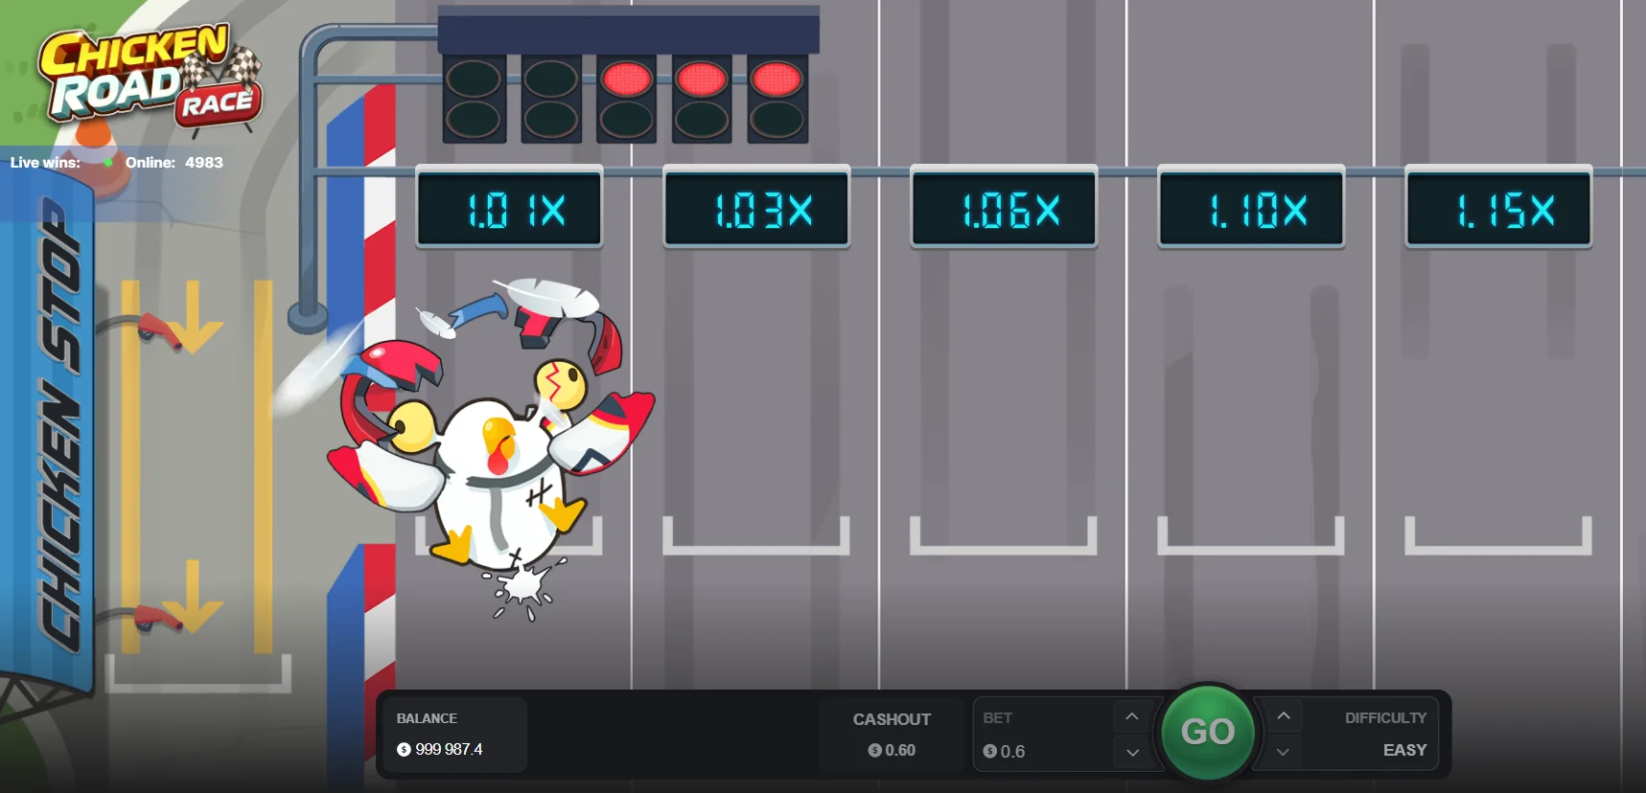Click the BET label
Viewport: 1646px width, 793px height.
(x=997, y=717)
